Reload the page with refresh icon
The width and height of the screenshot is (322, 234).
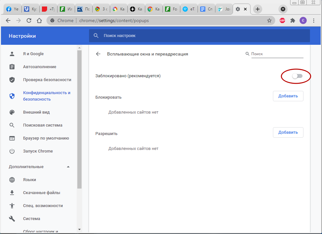[x=29, y=20]
